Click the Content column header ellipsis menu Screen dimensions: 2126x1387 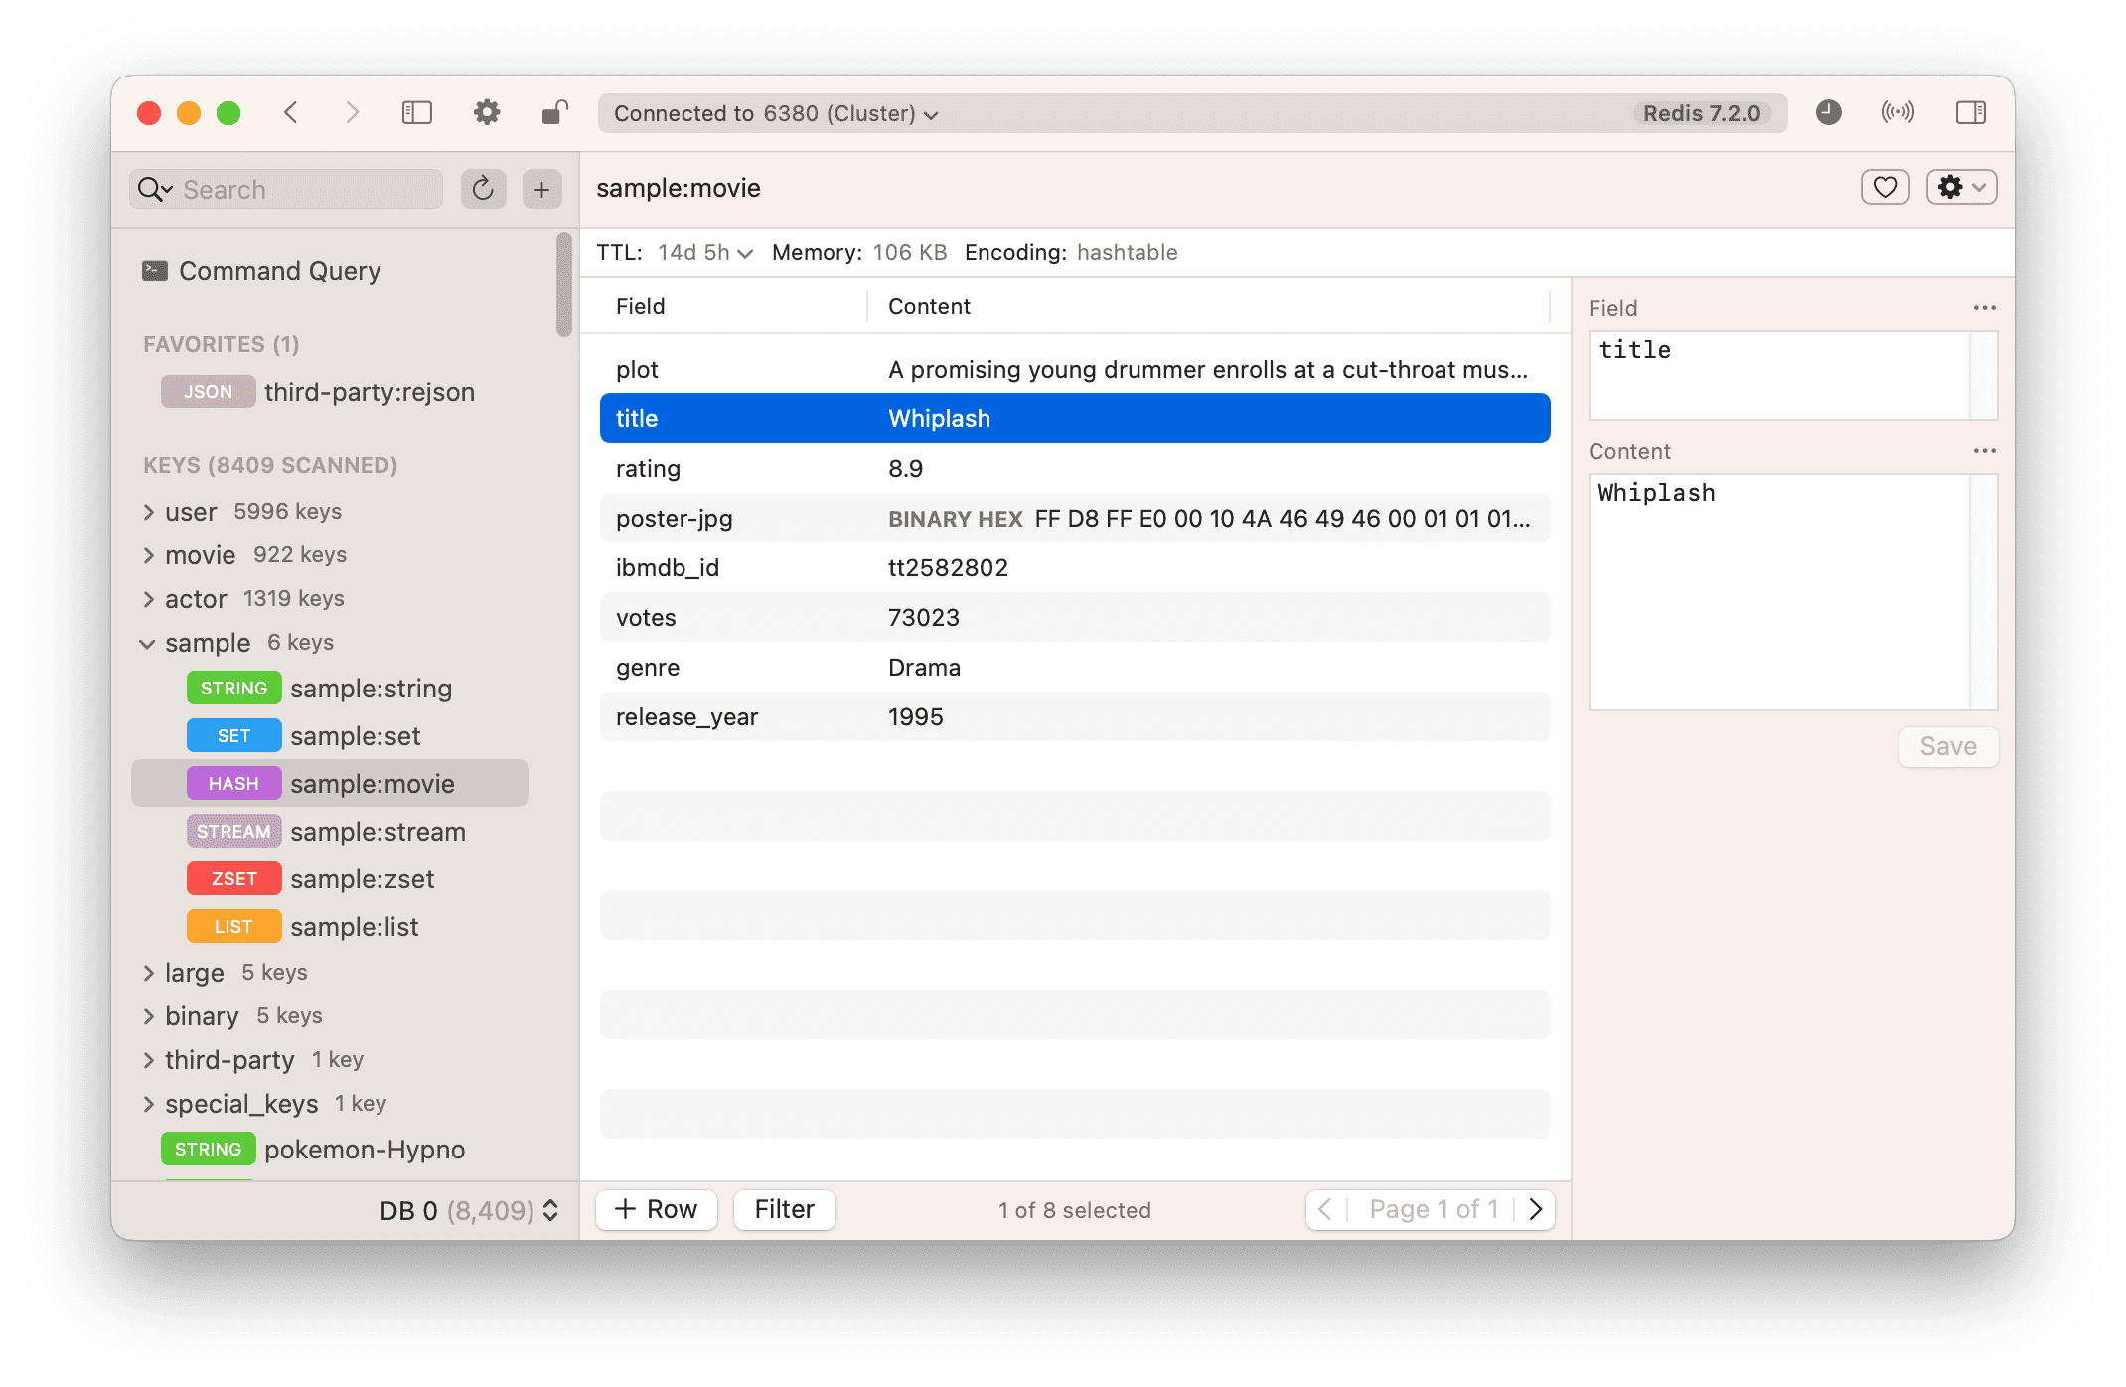click(1985, 451)
